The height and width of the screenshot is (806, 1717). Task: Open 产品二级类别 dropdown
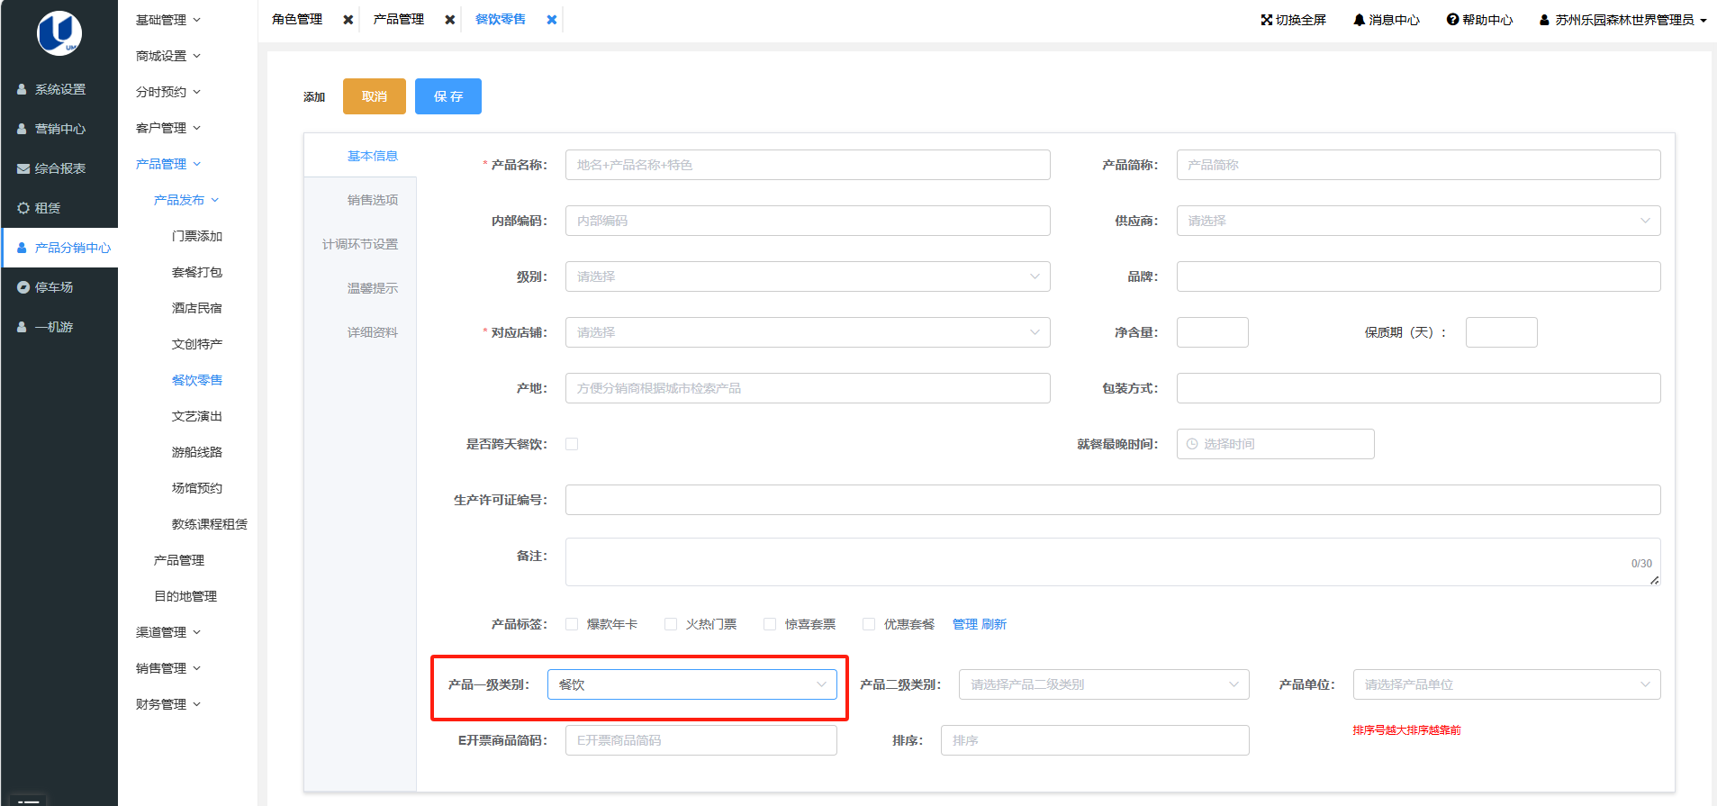coord(1103,684)
